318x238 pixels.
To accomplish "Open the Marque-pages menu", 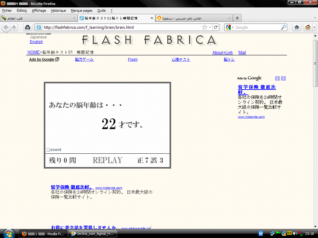I will tap(81, 11).
